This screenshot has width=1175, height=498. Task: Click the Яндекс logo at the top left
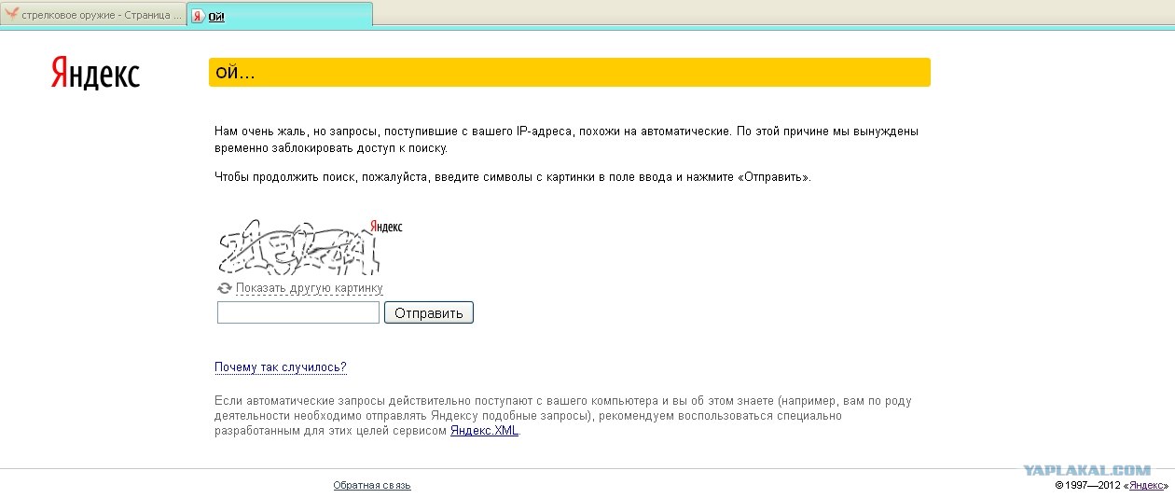[95, 74]
